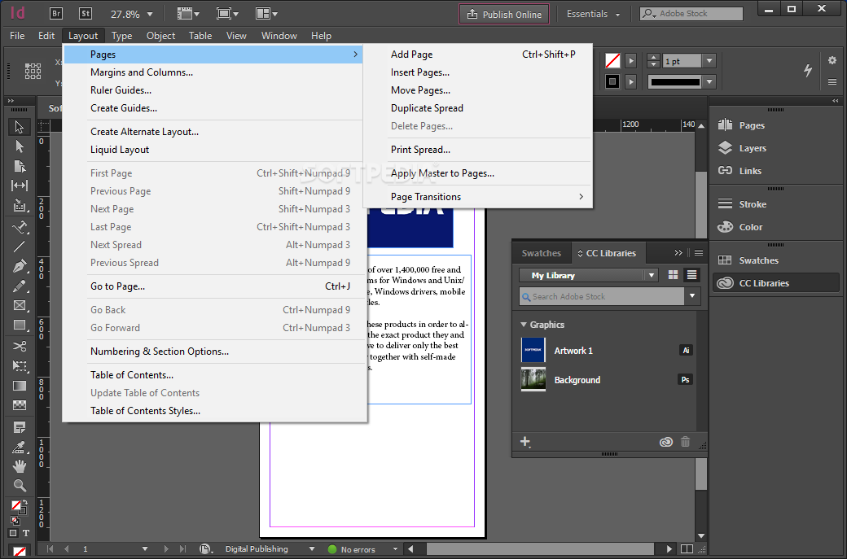The width and height of the screenshot is (847, 559).
Task: Select the Zoom tool magnifier
Action: click(x=20, y=486)
